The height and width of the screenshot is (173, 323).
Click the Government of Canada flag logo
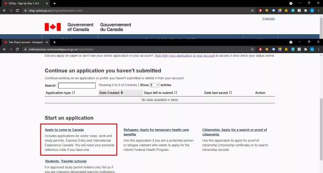click(53, 27)
